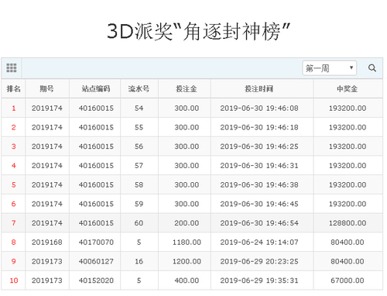Click serial number 57
The height and width of the screenshot is (296, 387).
139,166
